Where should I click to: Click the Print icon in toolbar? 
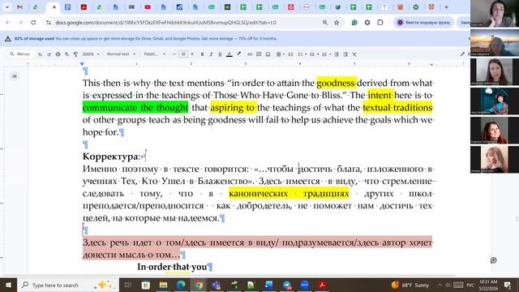[x=58, y=54]
